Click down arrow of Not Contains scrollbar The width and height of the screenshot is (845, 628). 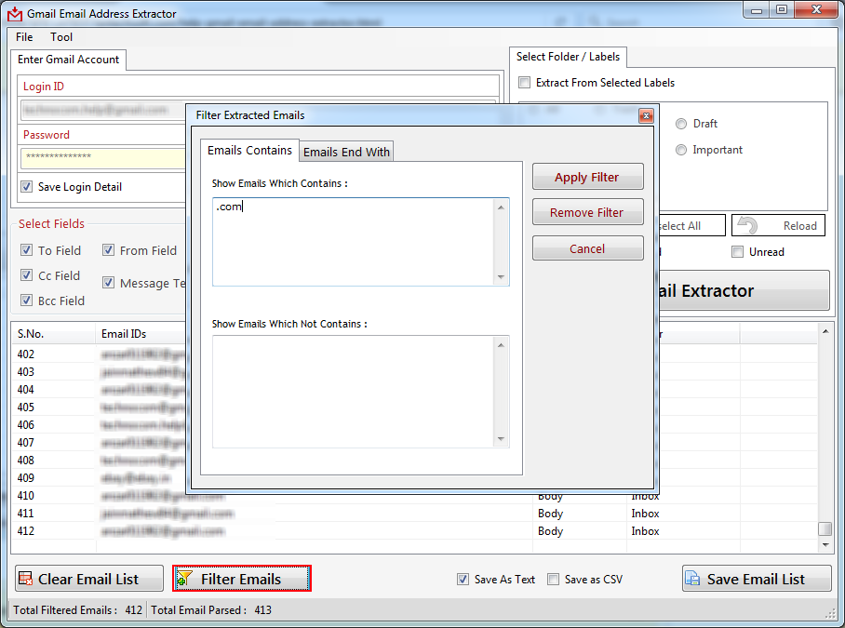point(502,438)
